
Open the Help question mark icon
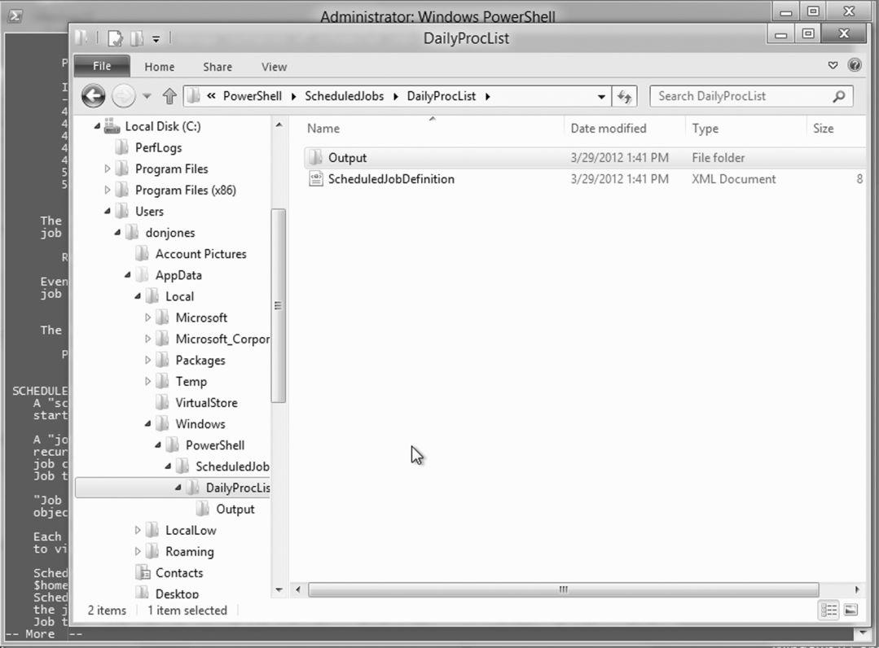[x=855, y=66]
